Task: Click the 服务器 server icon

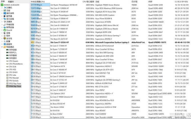Action: coord(5,16)
